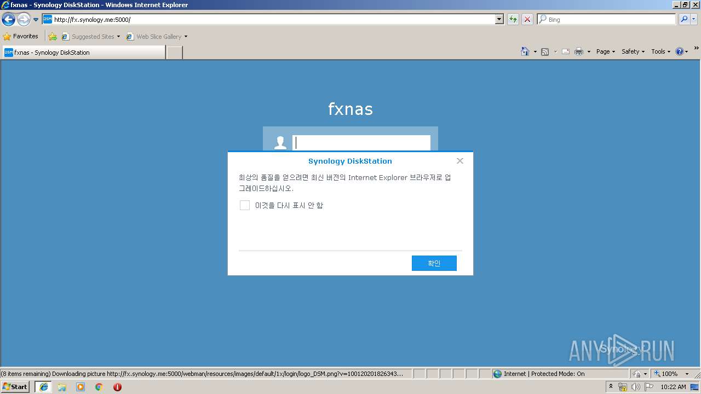Viewport: 701px width, 394px height.
Task: Click the Refresh page icon
Action: (x=513, y=20)
